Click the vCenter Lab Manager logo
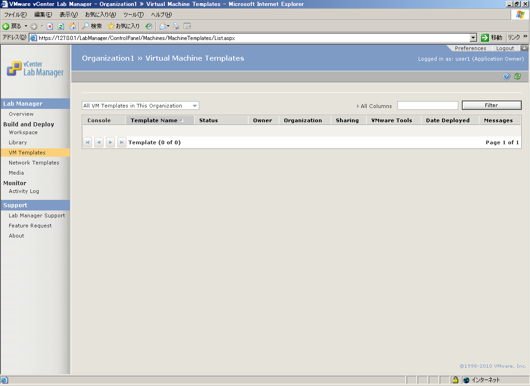The width and height of the screenshot is (530, 386). pos(35,68)
